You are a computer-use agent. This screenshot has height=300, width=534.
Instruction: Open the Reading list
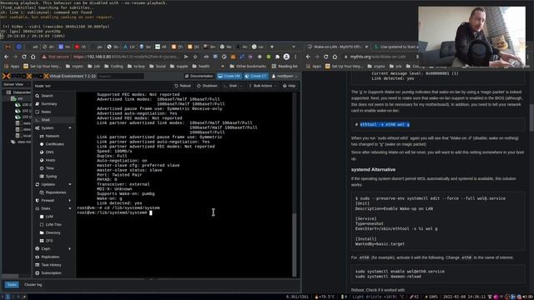pos(285,67)
